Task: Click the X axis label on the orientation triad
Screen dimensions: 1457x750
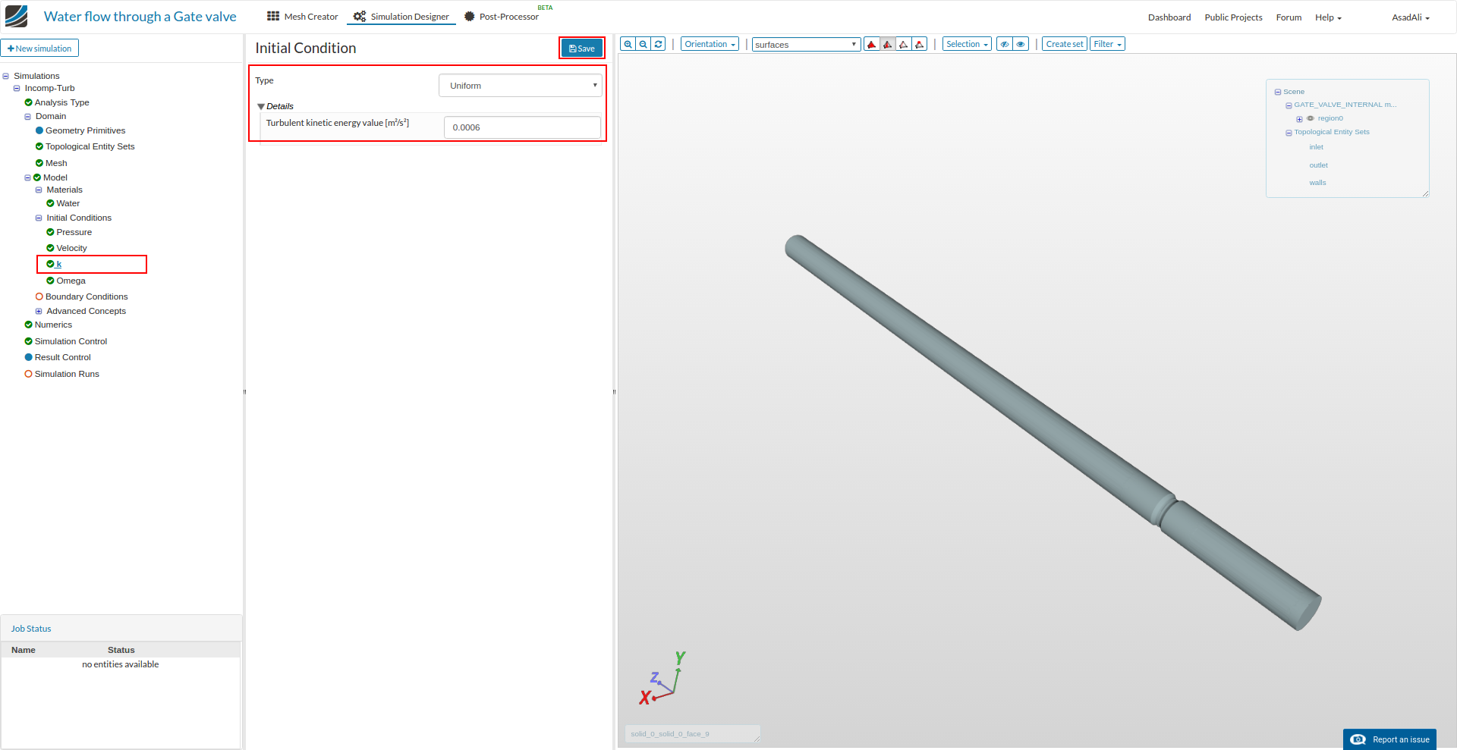Action: point(644,698)
